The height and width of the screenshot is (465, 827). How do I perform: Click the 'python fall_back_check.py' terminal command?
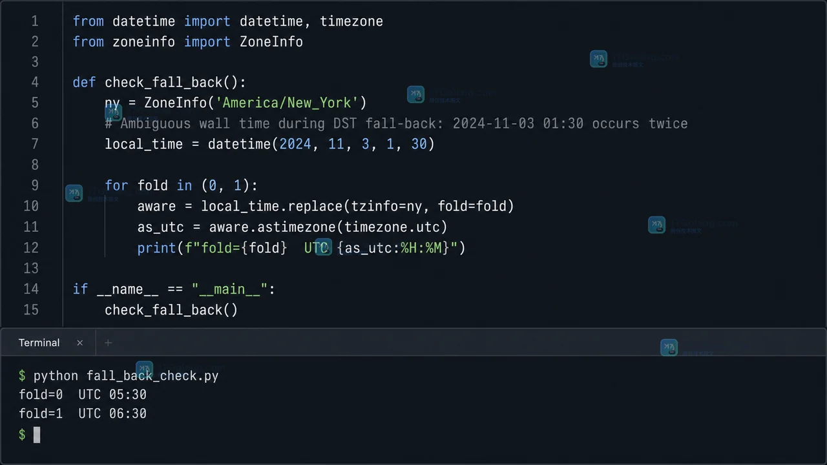(x=126, y=376)
